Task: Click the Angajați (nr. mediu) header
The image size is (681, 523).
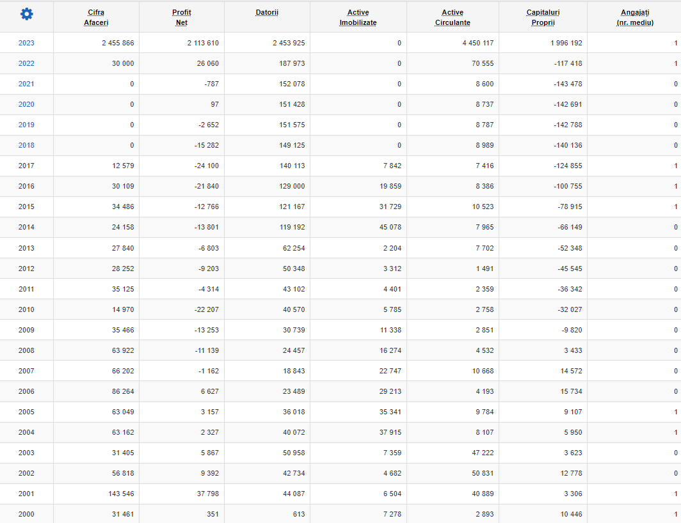Action: point(635,17)
